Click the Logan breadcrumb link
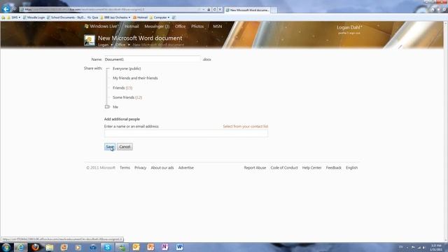448x252 pixels. [103, 45]
